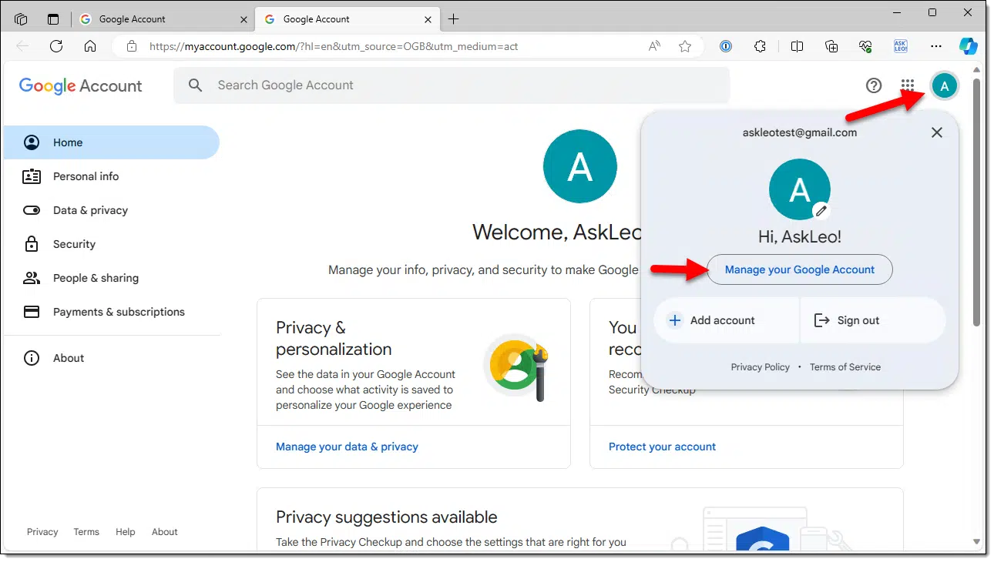Open Browser essentials heart icon
994x562 pixels.
click(865, 46)
